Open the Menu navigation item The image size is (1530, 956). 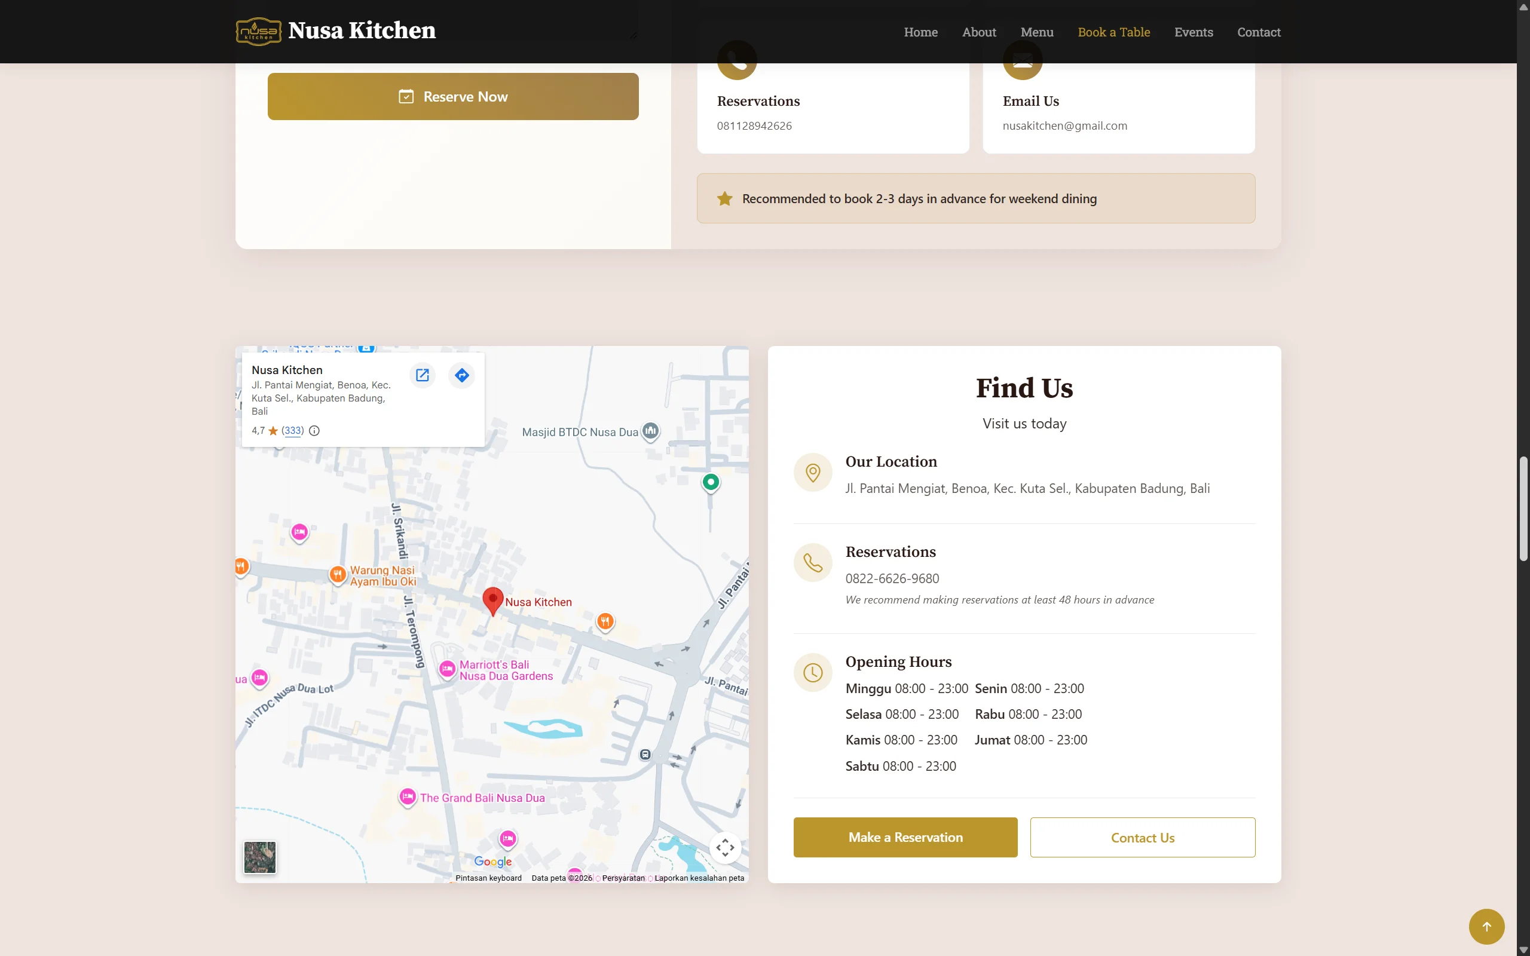coord(1036,32)
